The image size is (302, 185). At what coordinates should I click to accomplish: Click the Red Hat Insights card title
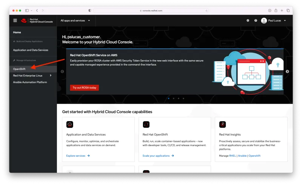point(230,134)
